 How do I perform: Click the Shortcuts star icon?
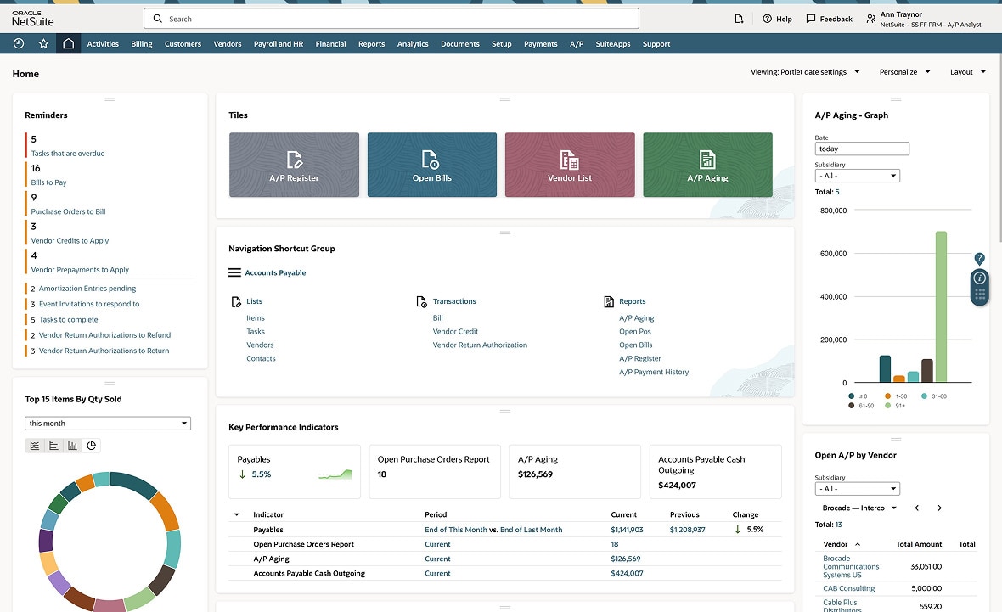43,44
